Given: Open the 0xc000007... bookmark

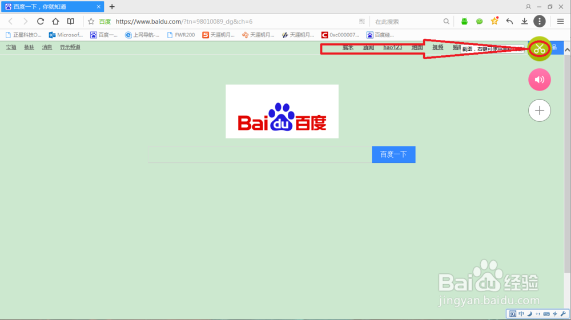Looking at the screenshot, I should (340, 35).
